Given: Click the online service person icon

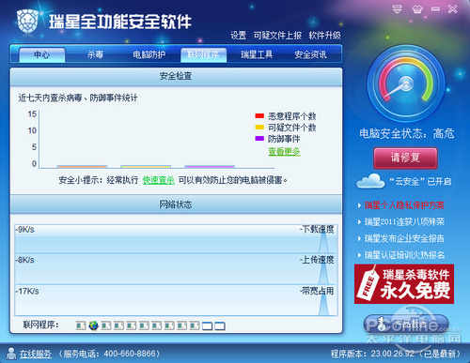Looking at the screenshot, I should coord(11,354).
